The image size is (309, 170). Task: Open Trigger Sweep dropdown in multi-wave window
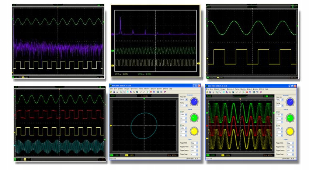click(291, 146)
